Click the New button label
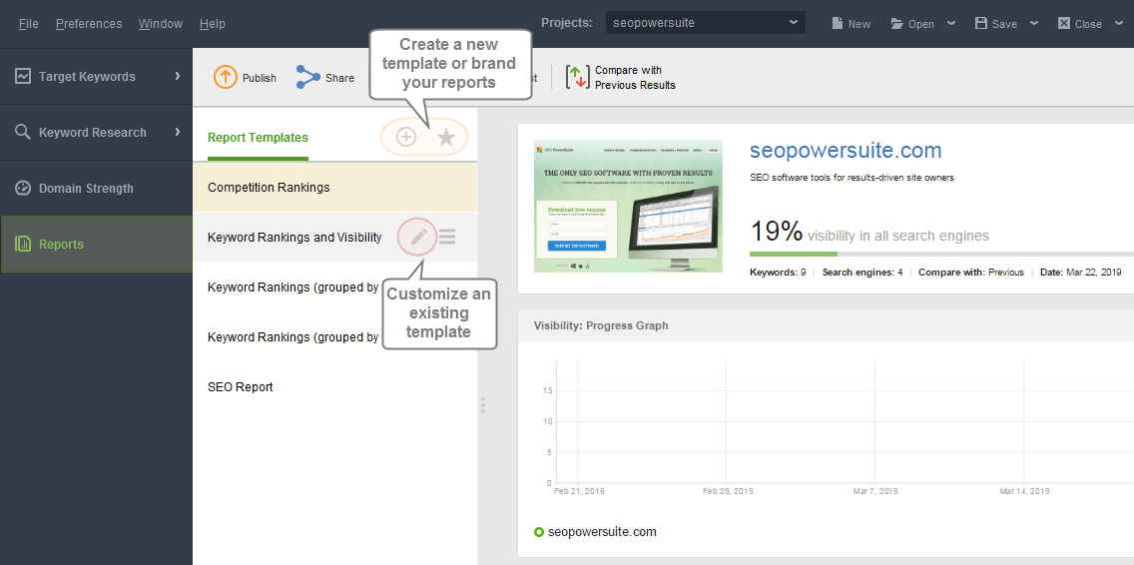The width and height of the screenshot is (1134, 565). tap(859, 24)
